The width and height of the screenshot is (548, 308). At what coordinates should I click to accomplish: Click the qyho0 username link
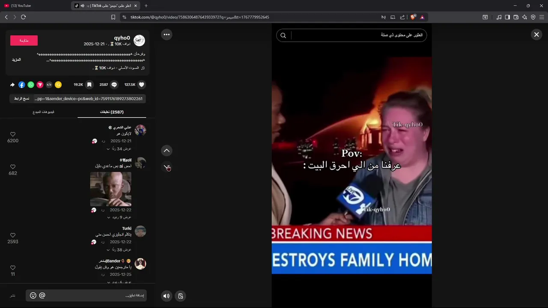(x=122, y=38)
